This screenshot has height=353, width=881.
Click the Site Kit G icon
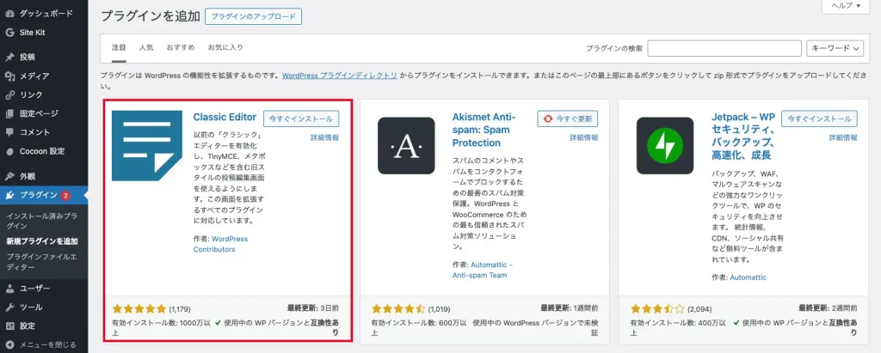coord(9,33)
